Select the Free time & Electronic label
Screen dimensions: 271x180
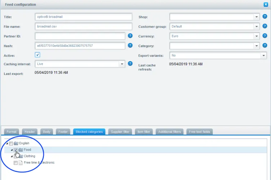point(39,162)
